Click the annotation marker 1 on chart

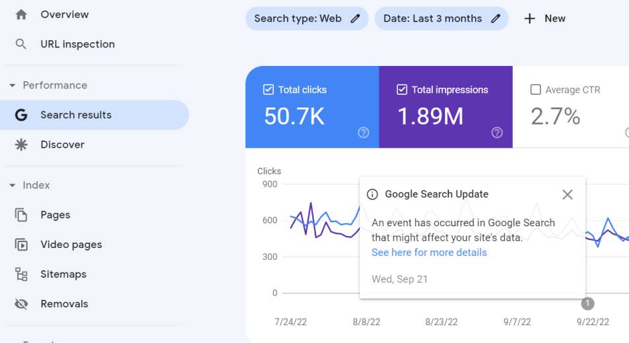[587, 303]
